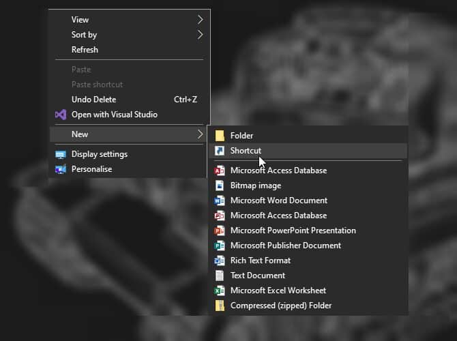Select Open with Visual Studio
457x341 pixels.
tap(114, 115)
